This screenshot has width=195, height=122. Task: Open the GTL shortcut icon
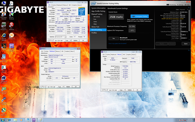point(11,26)
